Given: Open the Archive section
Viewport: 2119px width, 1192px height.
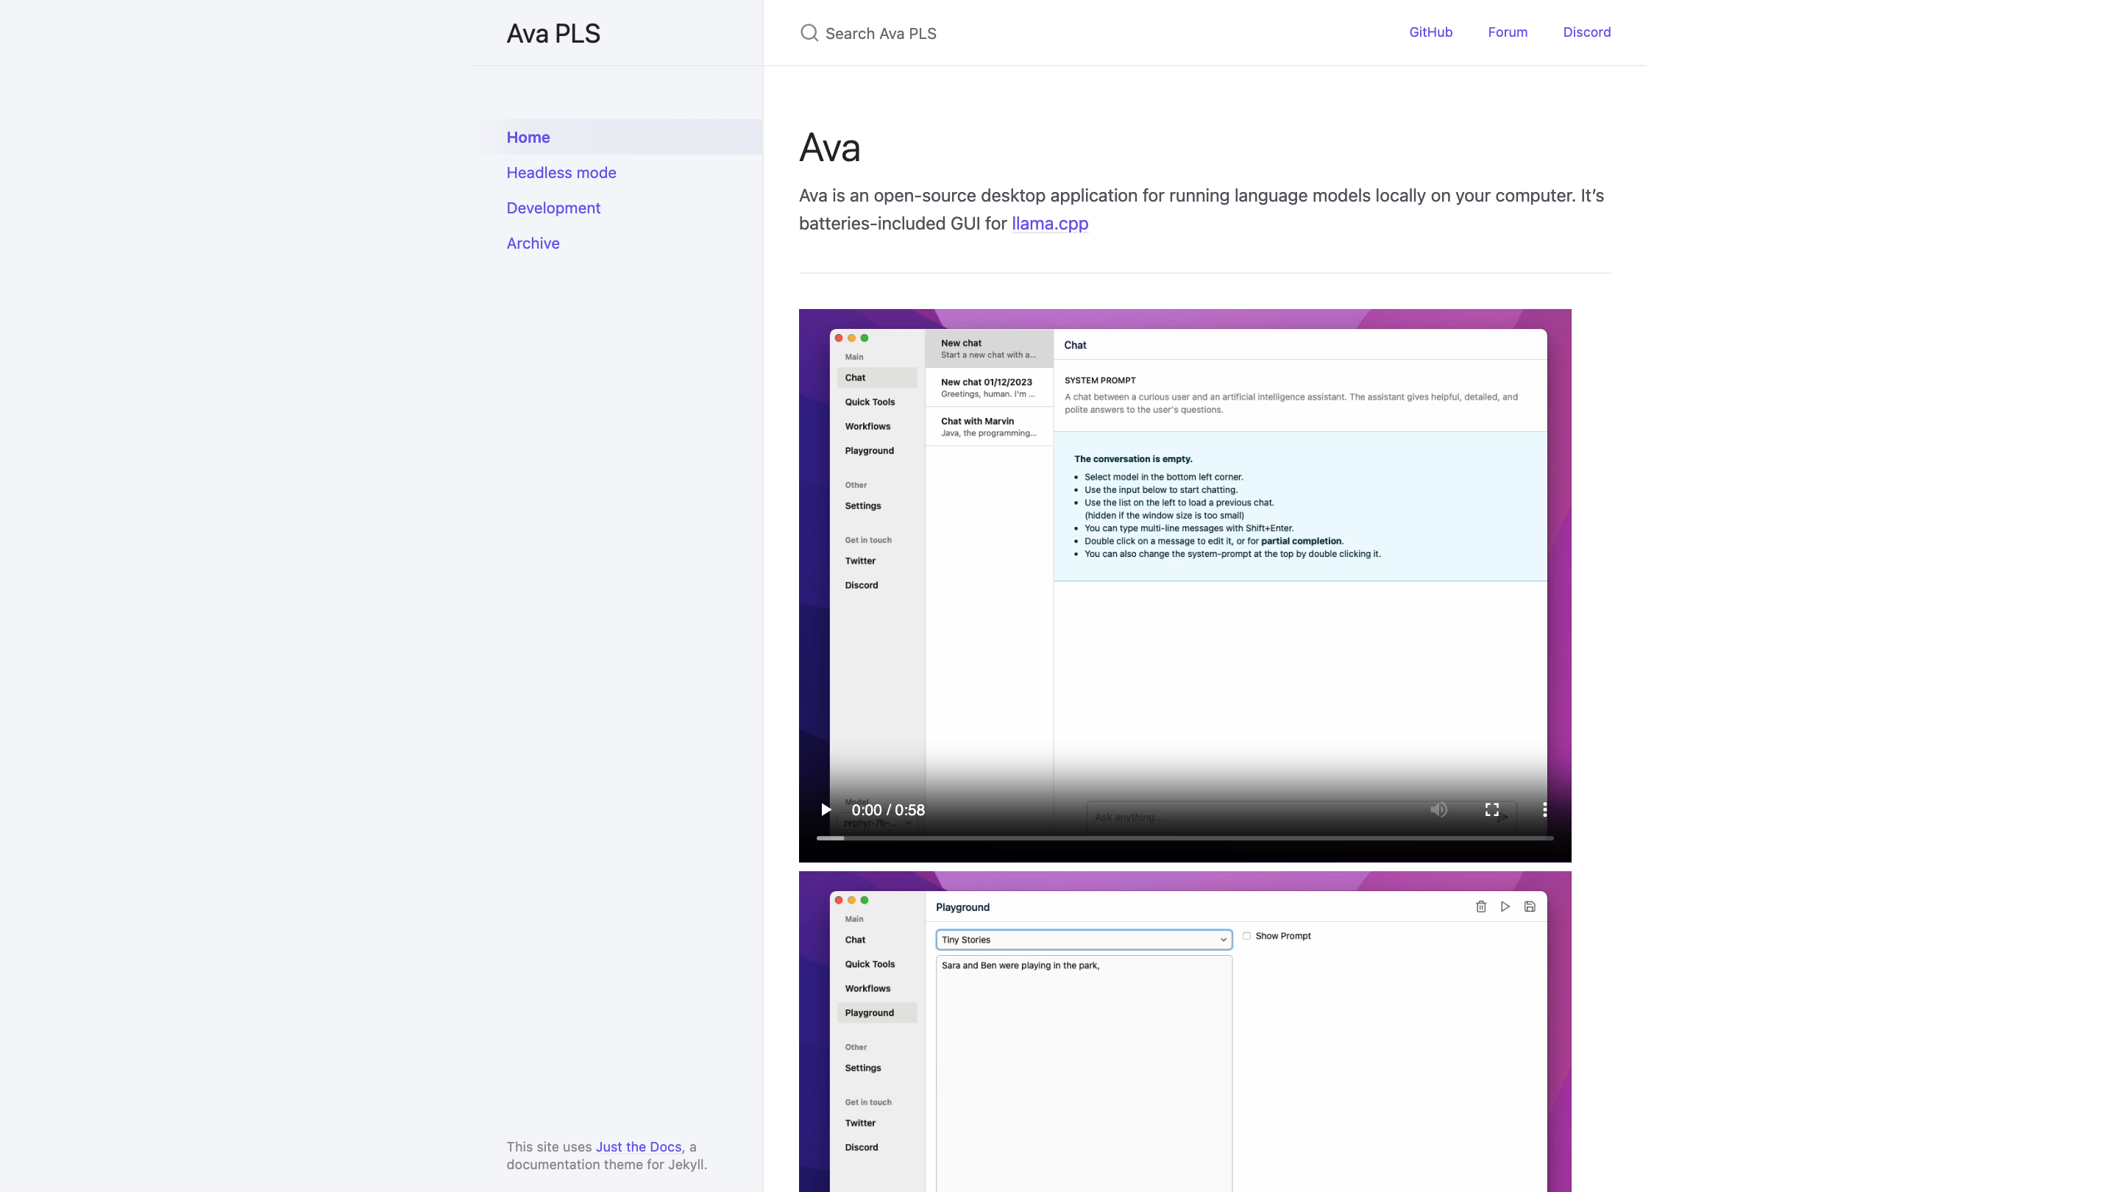Looking at the screenshot, I should click(532, 244).
